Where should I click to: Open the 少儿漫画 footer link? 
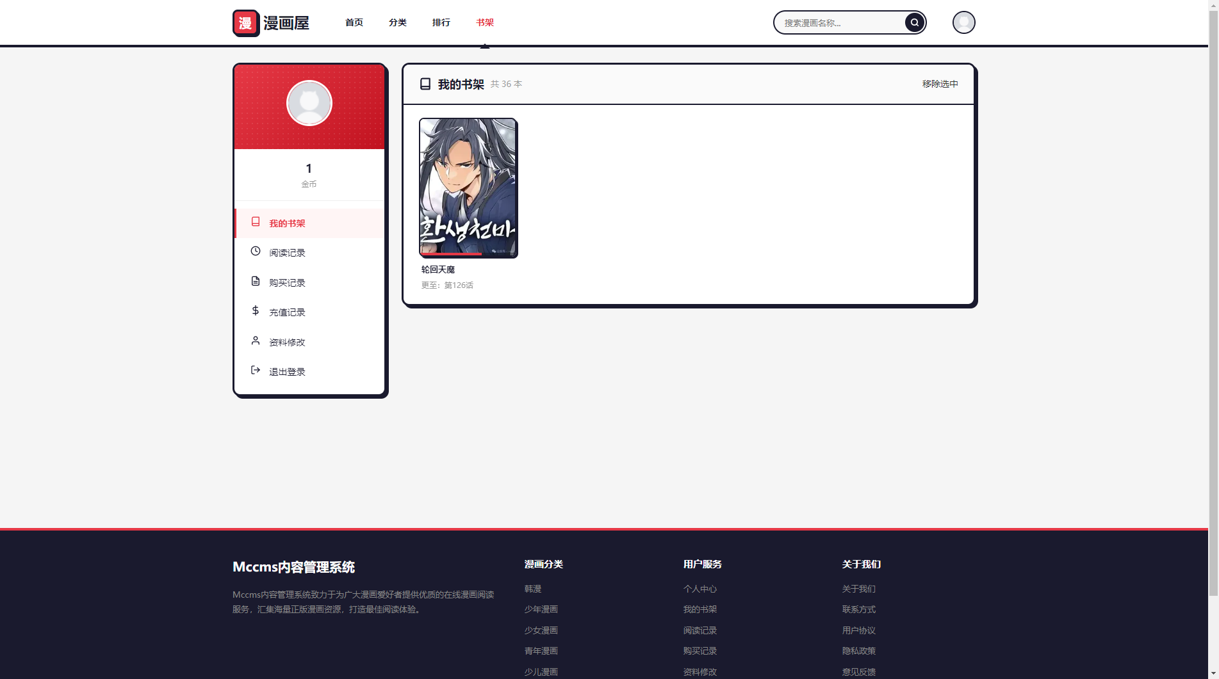point(541,672)
